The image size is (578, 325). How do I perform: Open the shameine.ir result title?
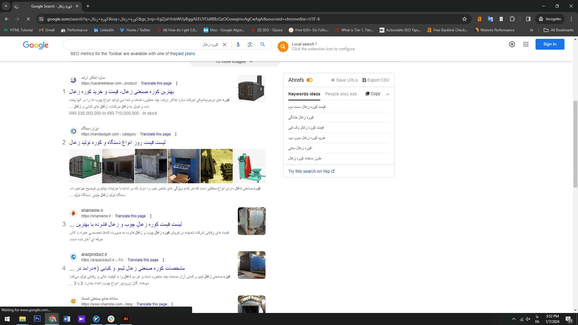tap(126, 224)
